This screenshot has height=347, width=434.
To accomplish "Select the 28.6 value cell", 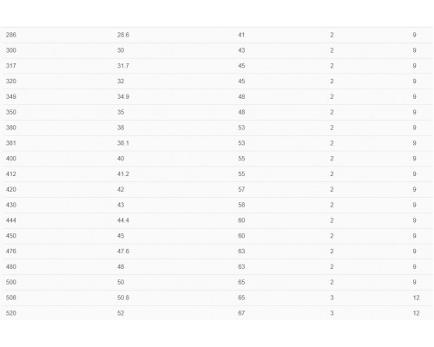I will click(x=123, y=35).
